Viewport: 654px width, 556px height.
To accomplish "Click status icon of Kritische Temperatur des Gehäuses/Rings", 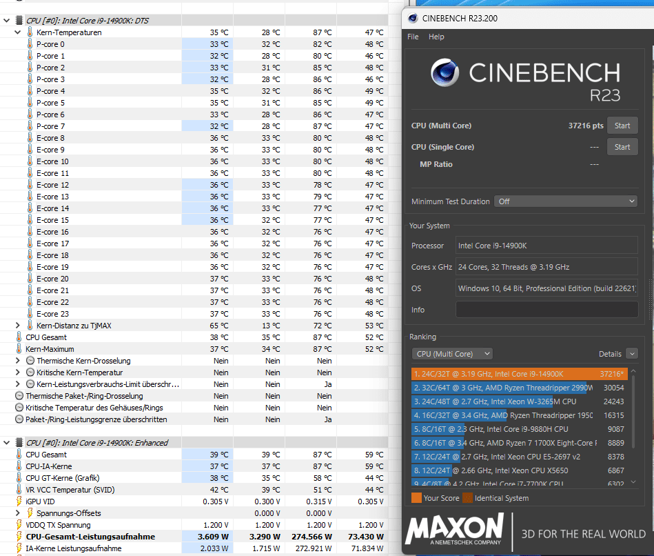I will pos(19,408).
